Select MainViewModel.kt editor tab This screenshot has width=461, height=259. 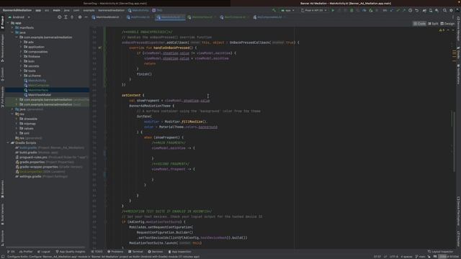106,17
